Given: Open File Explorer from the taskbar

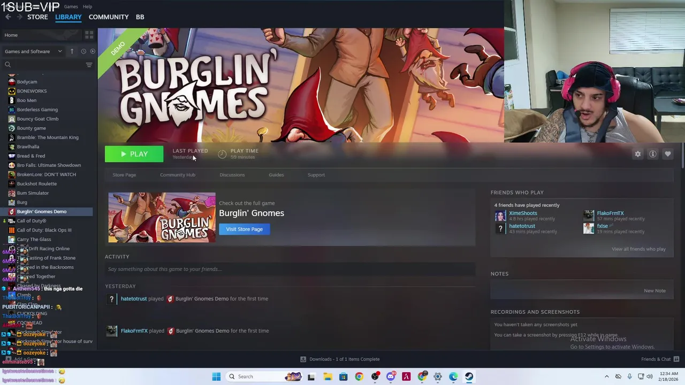Looking at the screenshot, I should (328, 376).
